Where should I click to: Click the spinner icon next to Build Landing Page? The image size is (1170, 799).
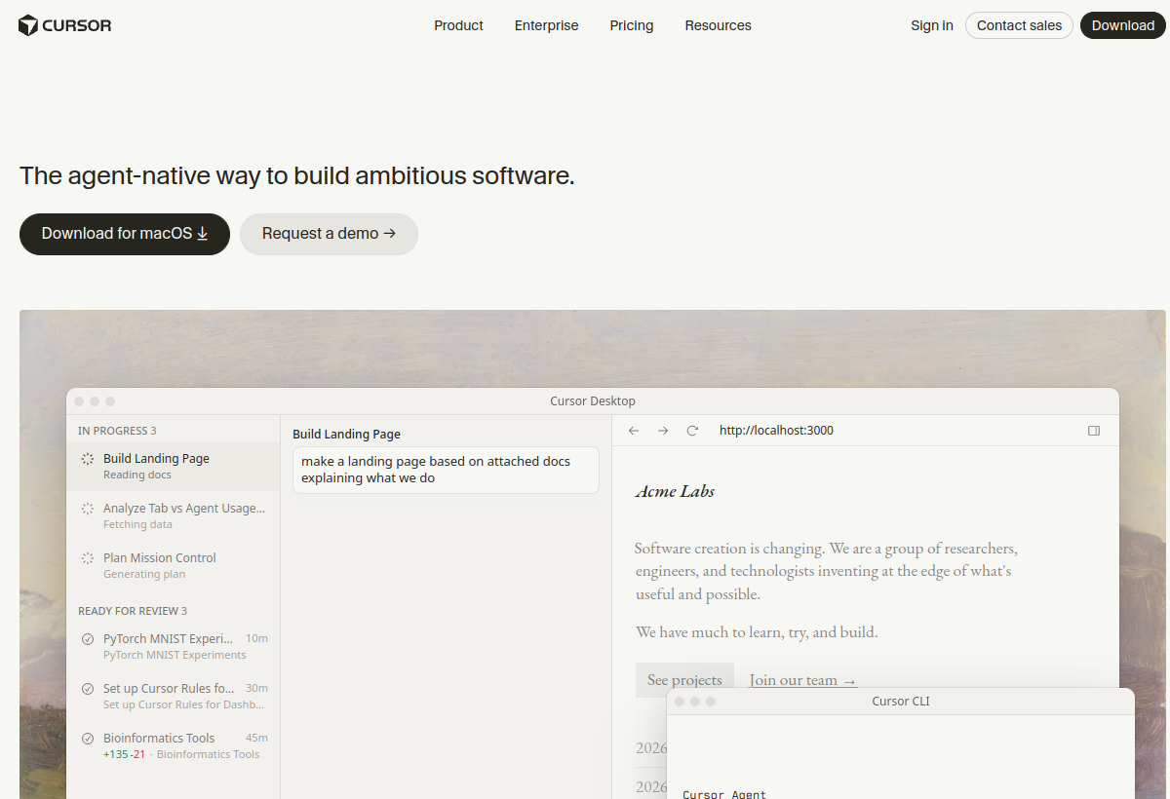pyautogui.click(x=87, y=459)
